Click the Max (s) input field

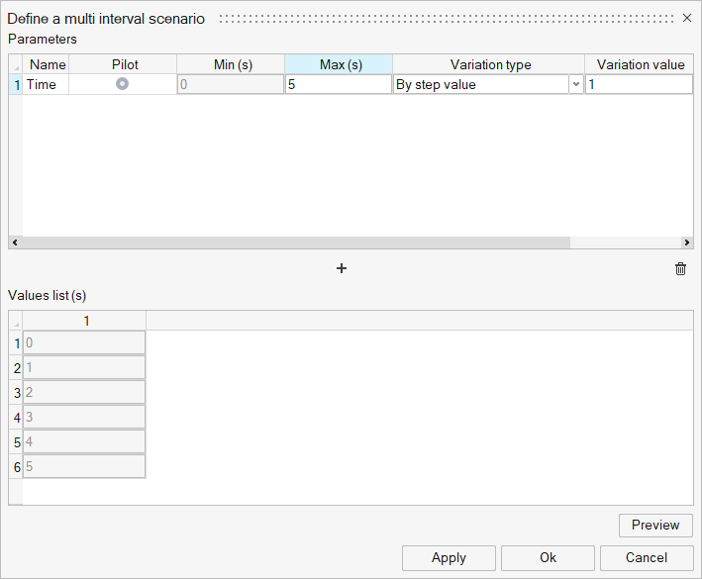[338, 85]
